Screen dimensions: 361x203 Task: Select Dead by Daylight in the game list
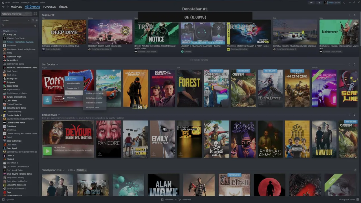coord(14,141)
